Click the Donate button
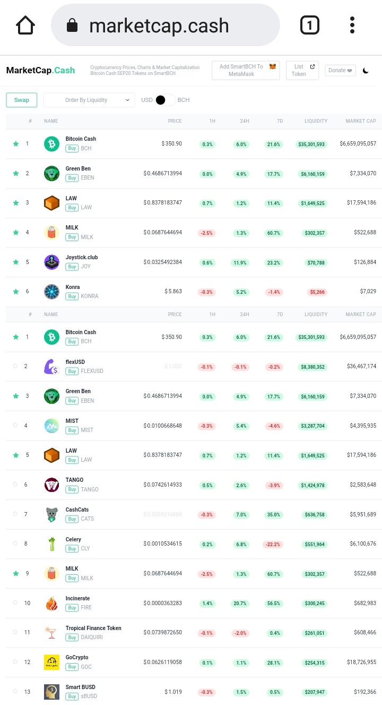The height and width of the screenshot is (705, 382). [340, 70]
